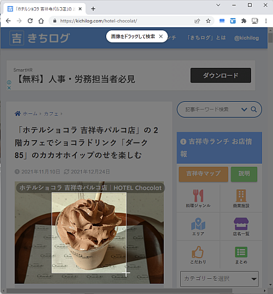Click the share page icon in address bar

click(x=197, y=21)
